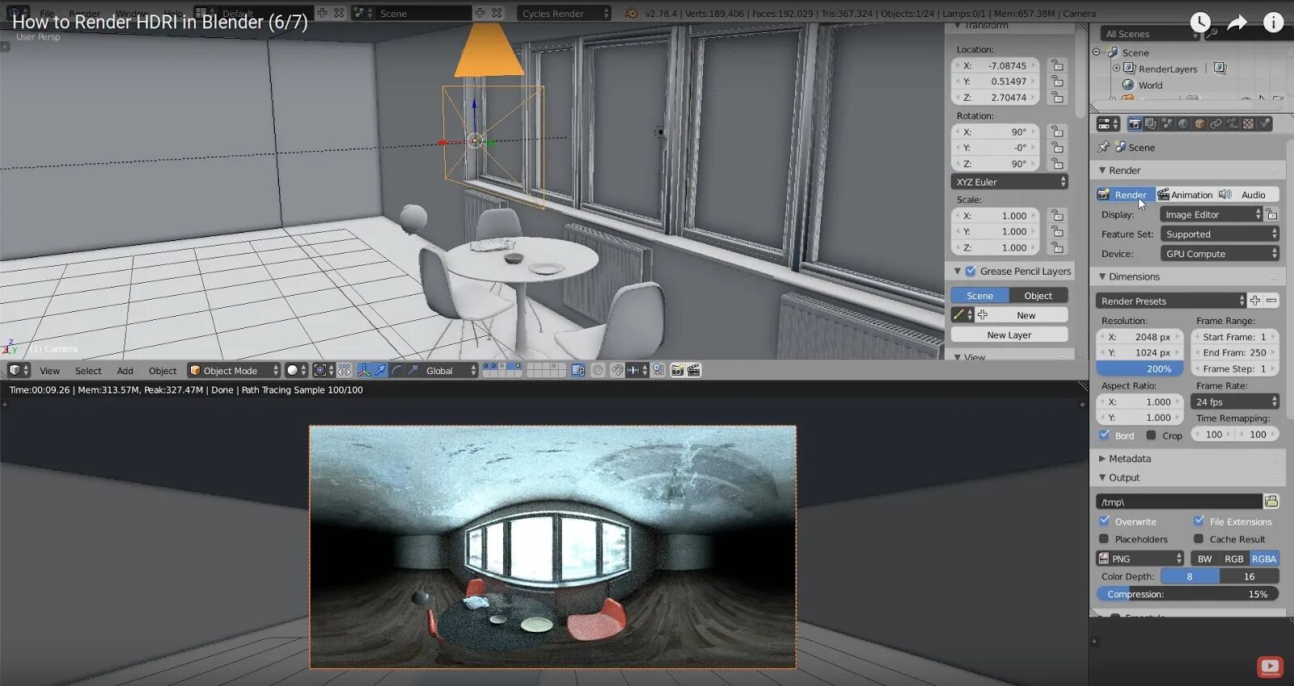Open the Texture properties tab checker icon
Screen dimensions: 1294x686
coord(1248,124)
